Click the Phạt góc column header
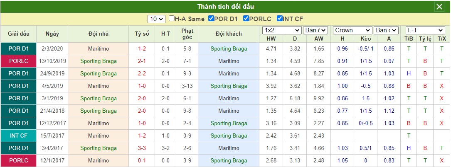The width and height of the screenshot is (451, 167). 187,34
